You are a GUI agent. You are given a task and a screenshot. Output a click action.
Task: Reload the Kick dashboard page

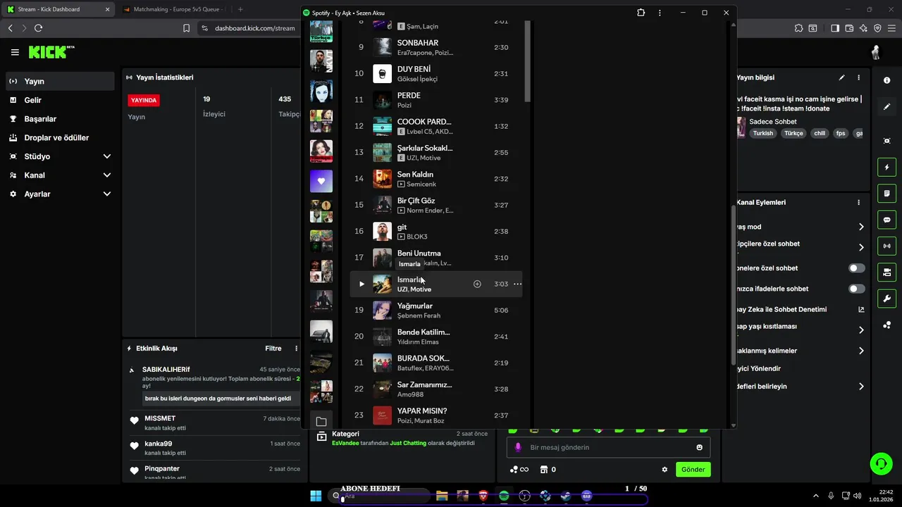38,28
